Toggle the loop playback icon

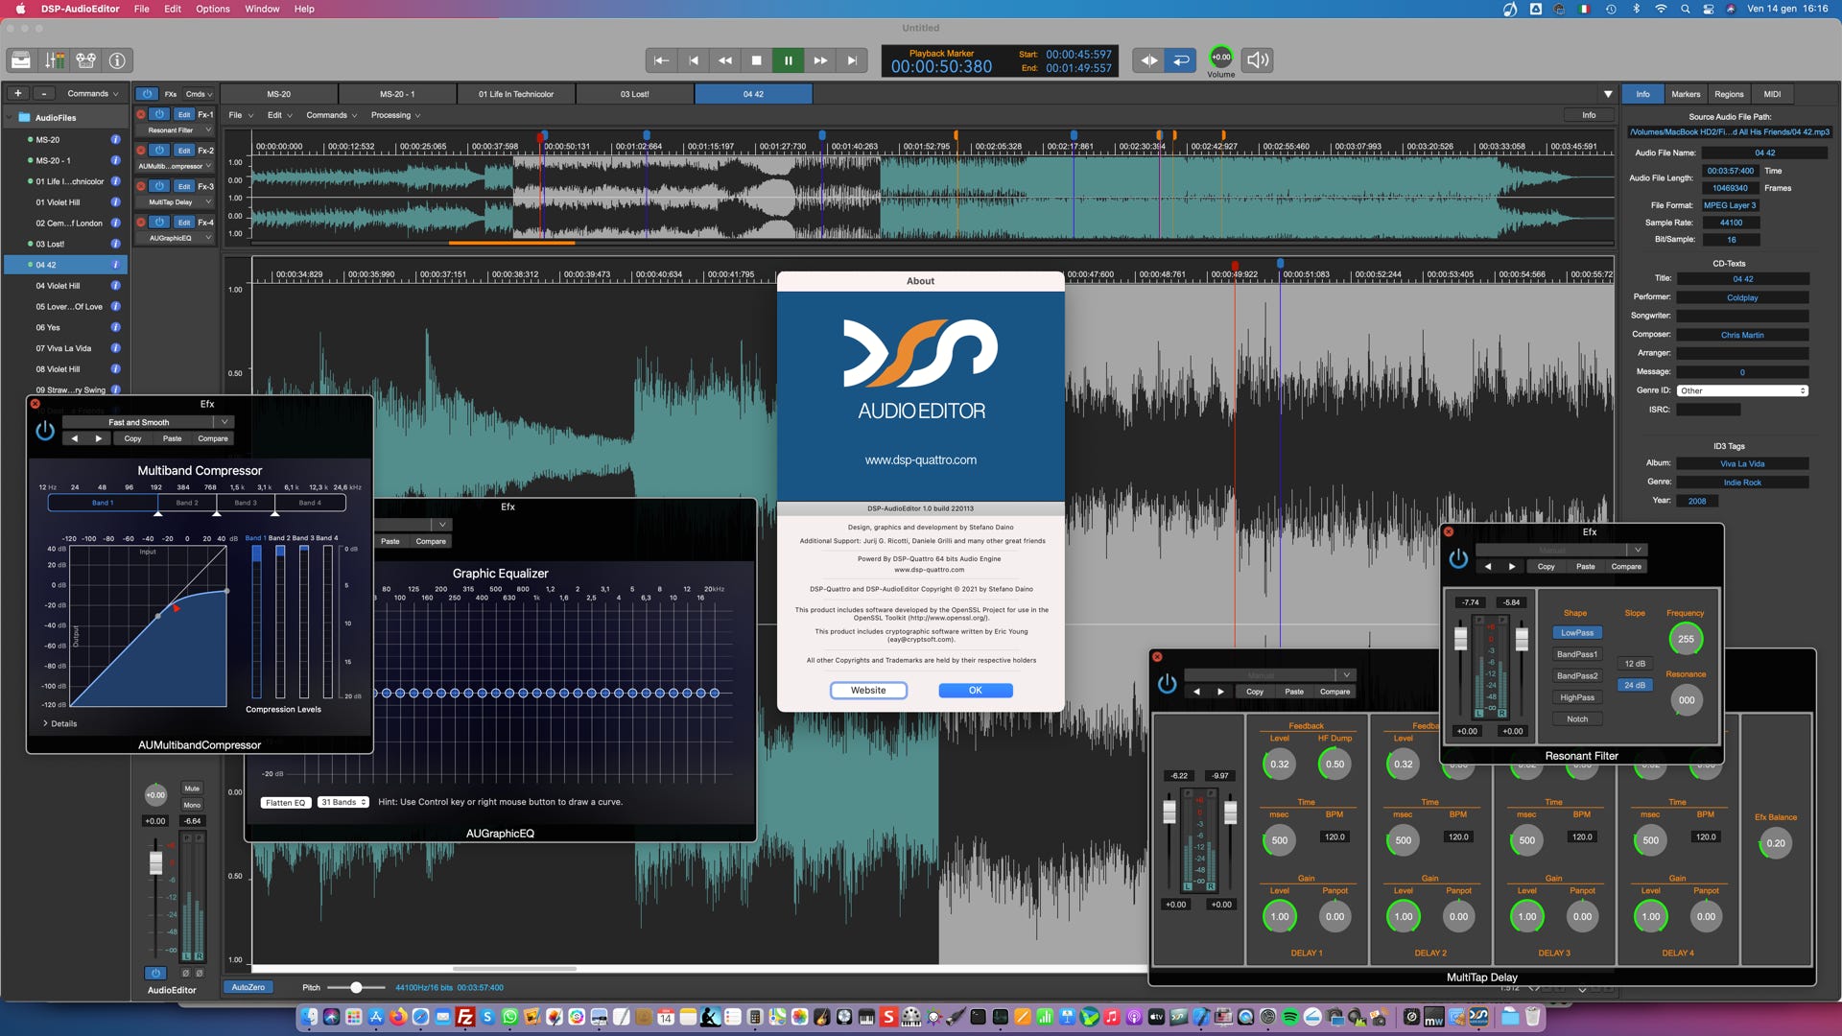1181,60
